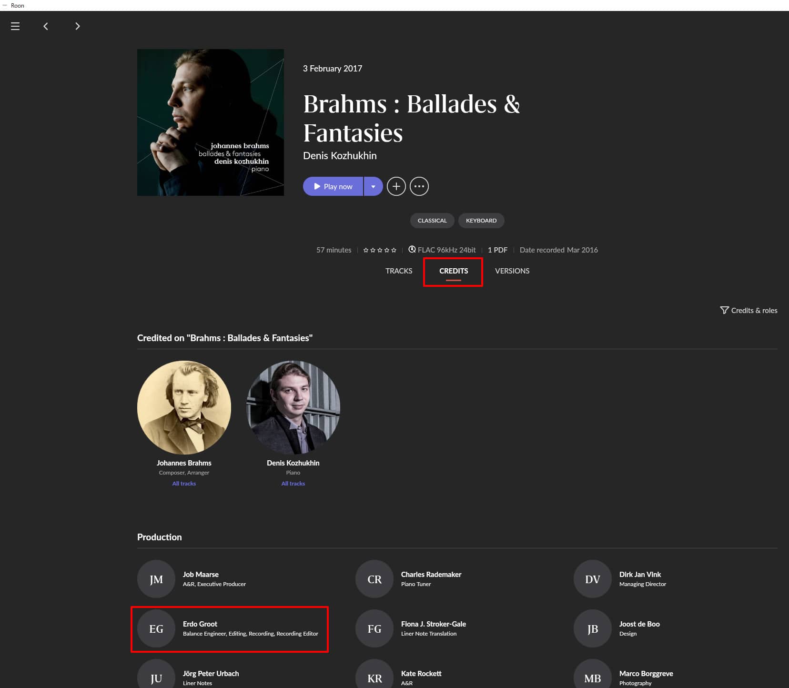The image size is (789, 688).
Task: Click the JB avatar for Joost de Boo
Action: [593, 629]
